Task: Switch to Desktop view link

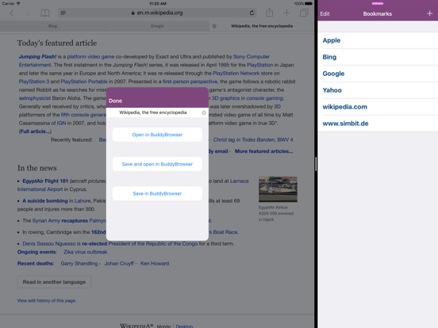Action: pos(184,326)
